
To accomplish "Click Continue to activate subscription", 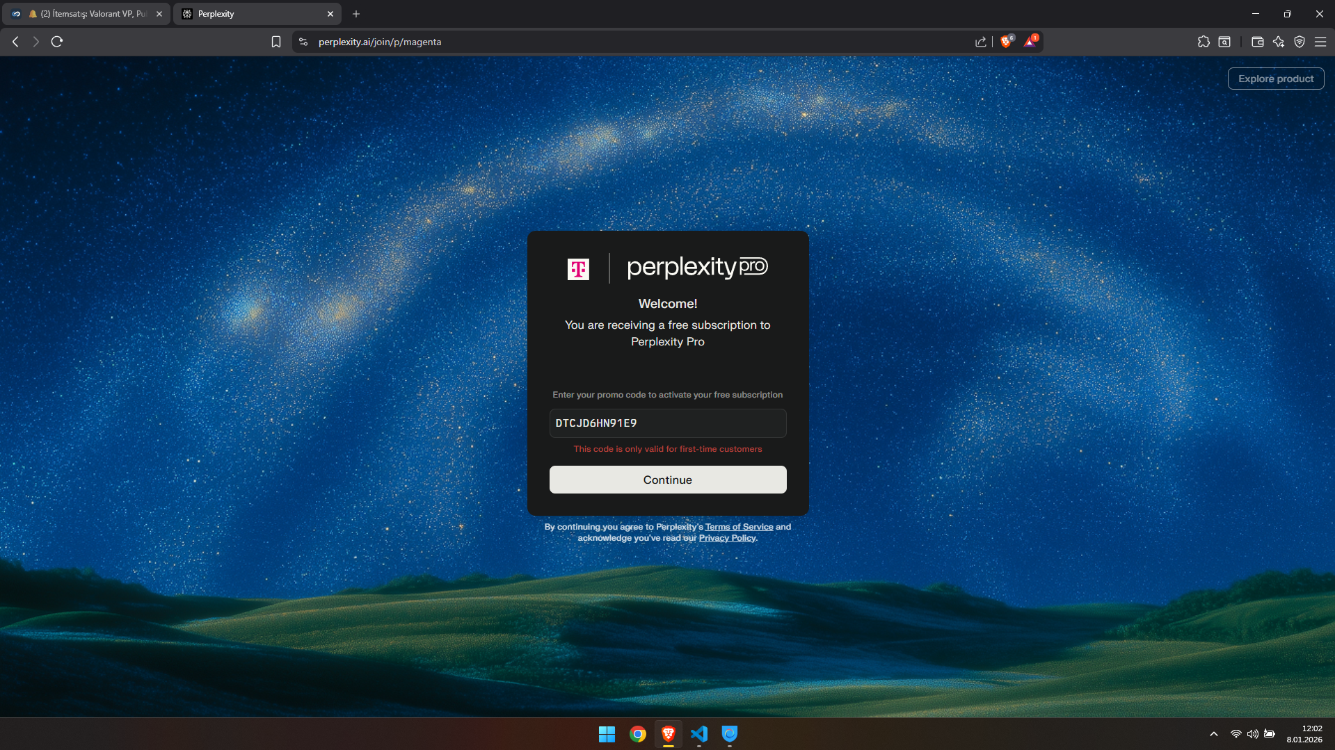I will tap(668, 480).
